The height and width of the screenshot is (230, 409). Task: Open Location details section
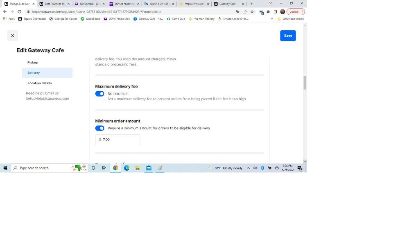tap(40, 83)
